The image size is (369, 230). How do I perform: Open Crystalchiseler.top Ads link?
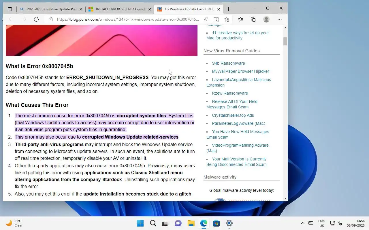(233, 115)
